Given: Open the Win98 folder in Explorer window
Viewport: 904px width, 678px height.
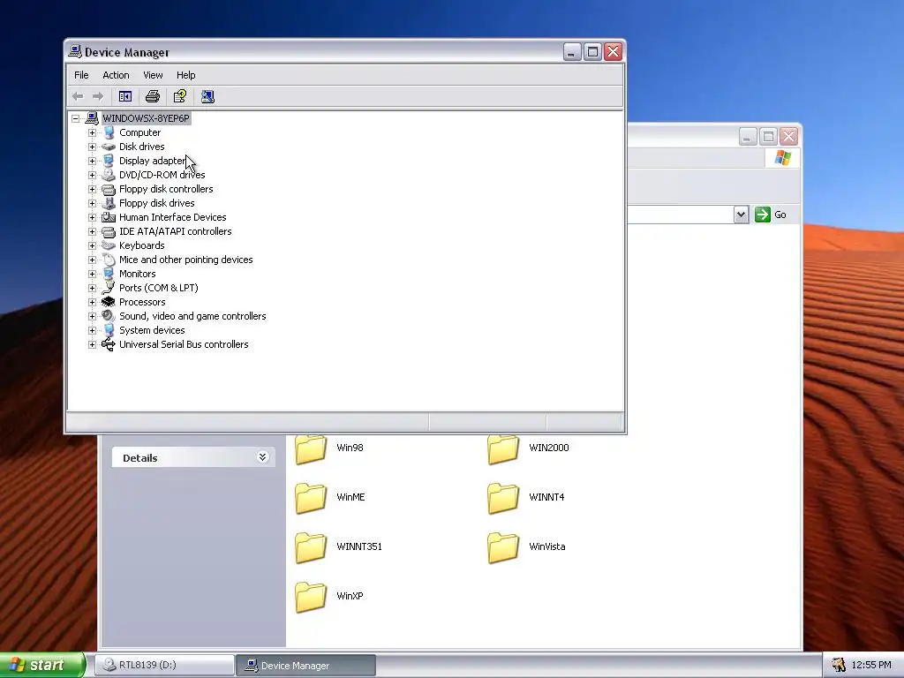Looking at the screenshot, I should click(x=311, y=449).
